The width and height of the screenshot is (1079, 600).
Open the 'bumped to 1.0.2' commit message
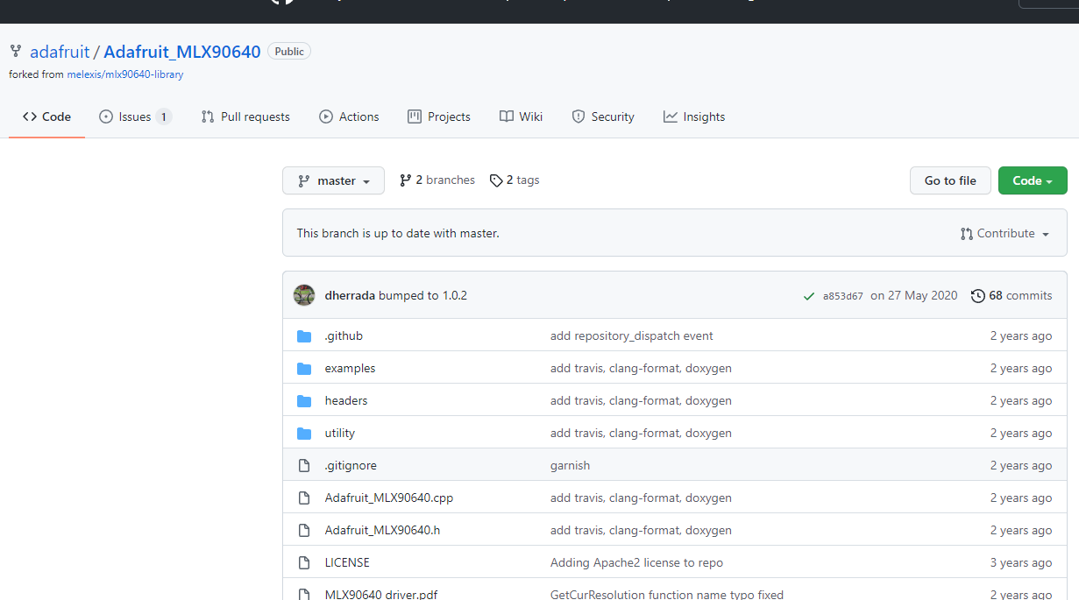tap(422, 296)
